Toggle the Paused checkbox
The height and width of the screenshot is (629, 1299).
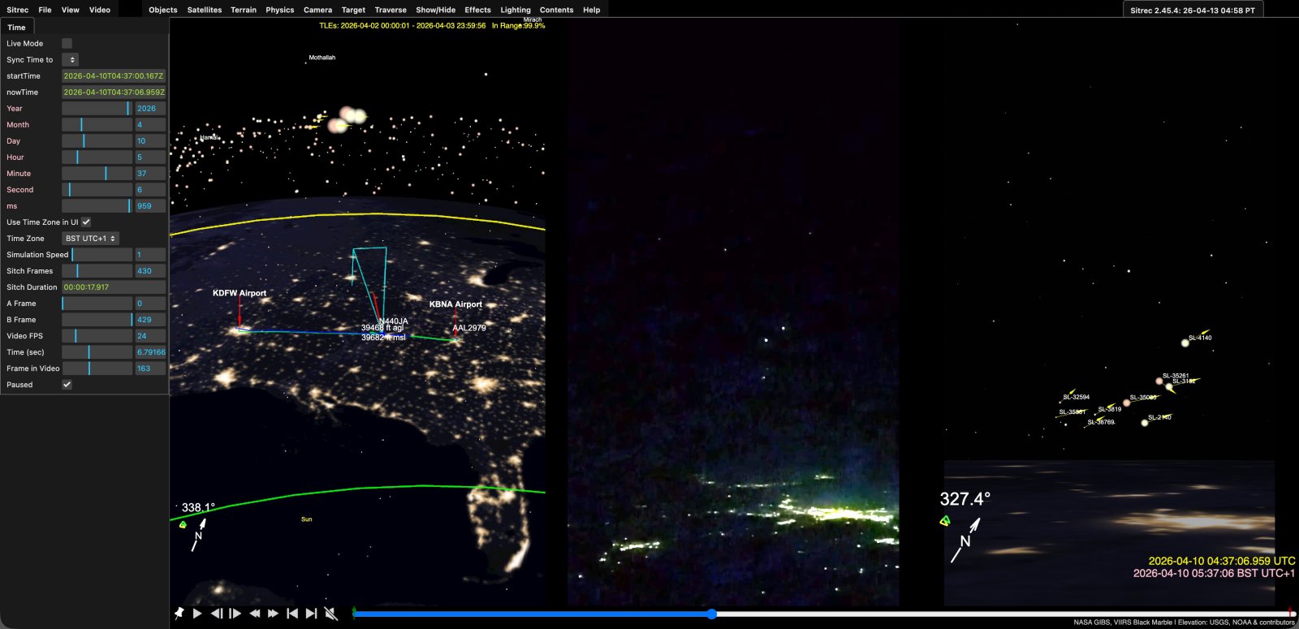pyautogui.click(x=67, y=385)
